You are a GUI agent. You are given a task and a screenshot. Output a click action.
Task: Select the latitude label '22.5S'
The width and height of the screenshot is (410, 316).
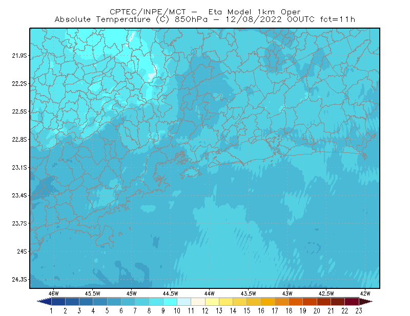click(19, 111)
